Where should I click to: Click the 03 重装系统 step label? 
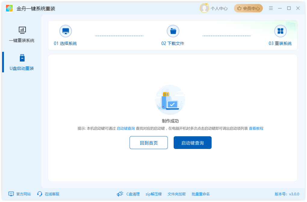tap(280, 43)
